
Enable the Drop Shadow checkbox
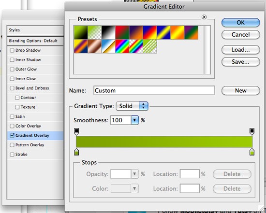pyautogui.click(x=12, y=50)
